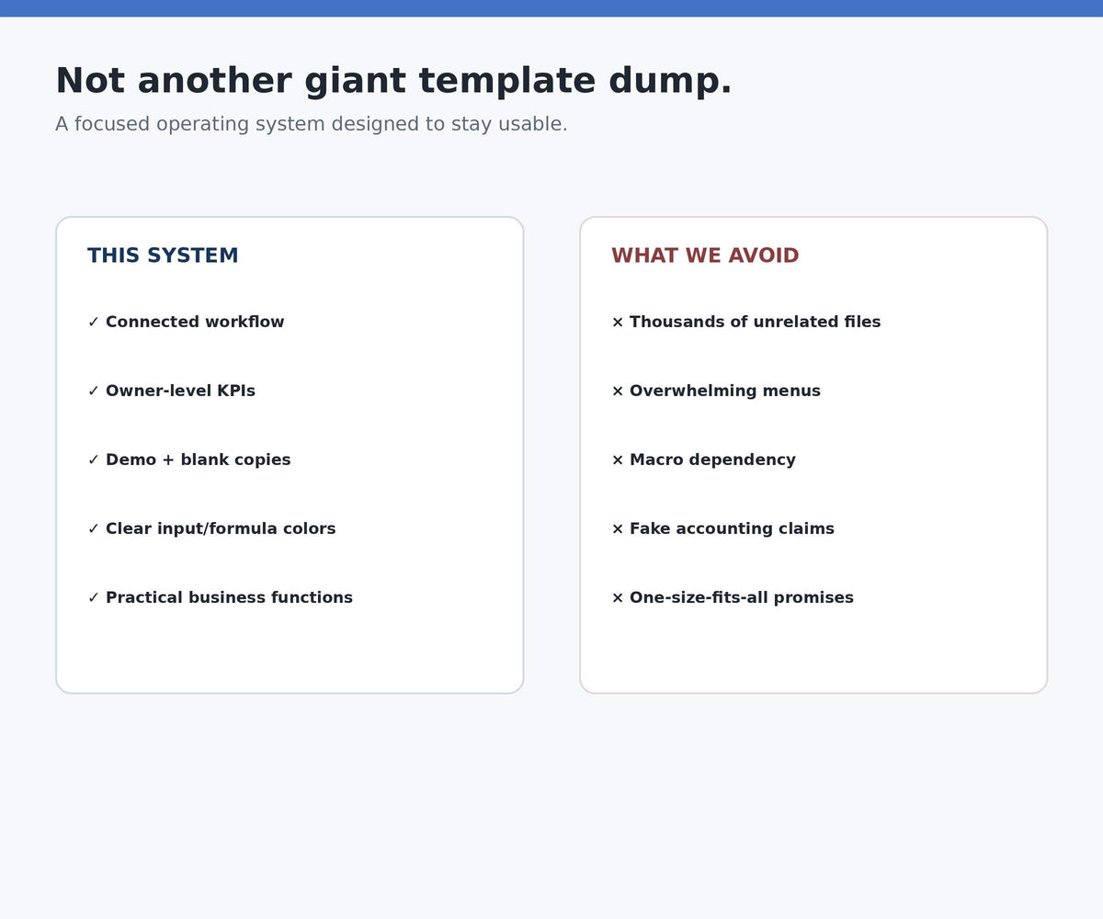Click the X mark beside Fake accounting claims
1103x919 pixels.
pyautogui.click(x=618, y=528)
